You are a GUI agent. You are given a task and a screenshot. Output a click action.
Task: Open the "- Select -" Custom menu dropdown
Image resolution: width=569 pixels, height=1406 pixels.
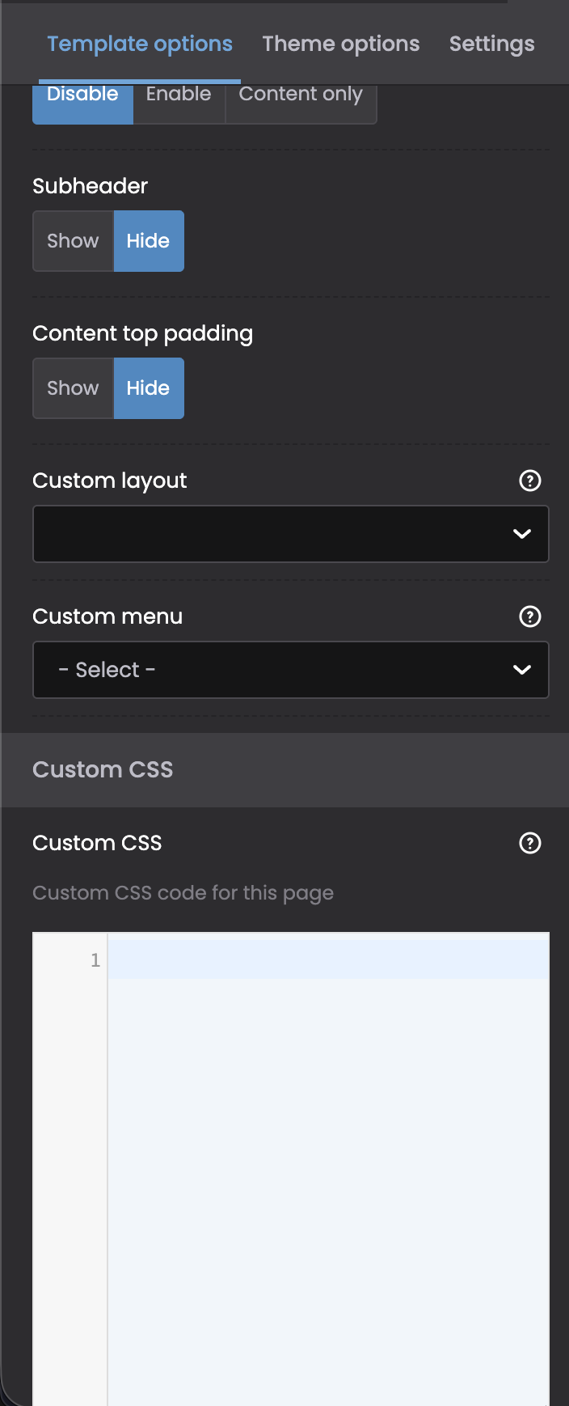pos(267,670)
